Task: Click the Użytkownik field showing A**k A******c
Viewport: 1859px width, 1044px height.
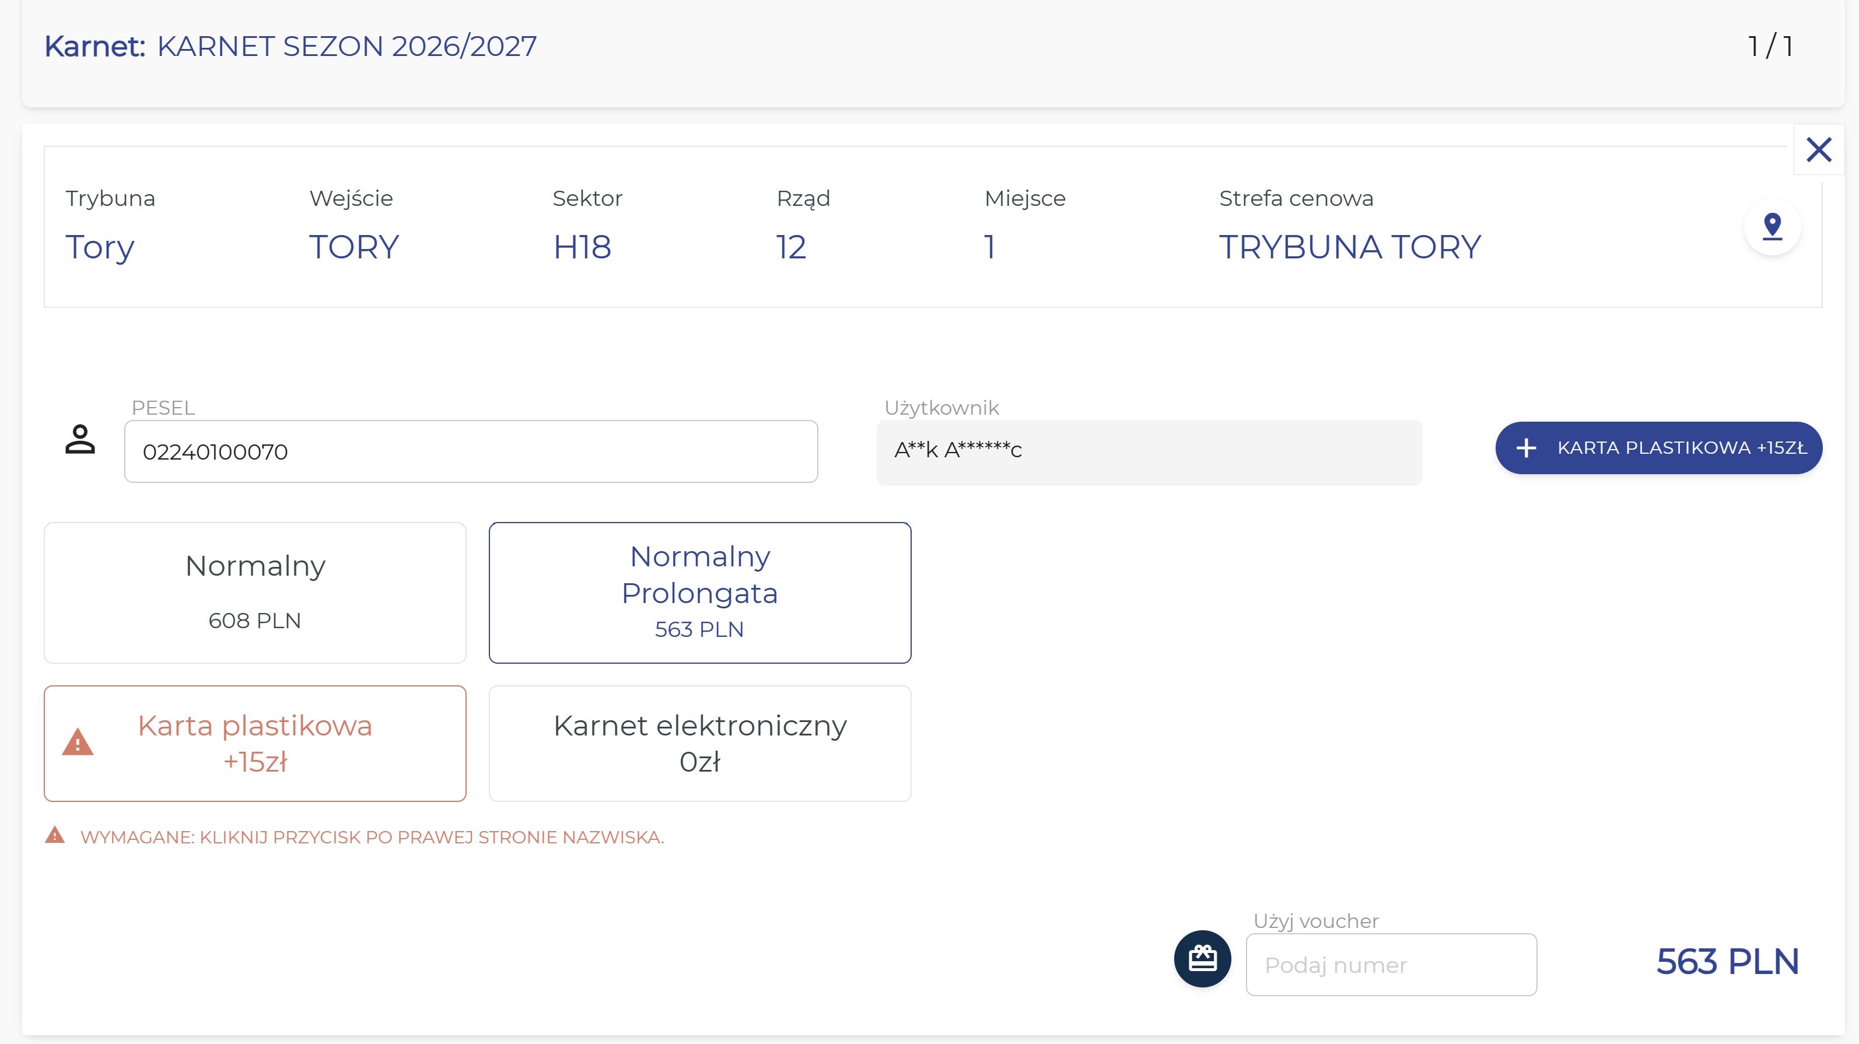Action: point(1149,453)
